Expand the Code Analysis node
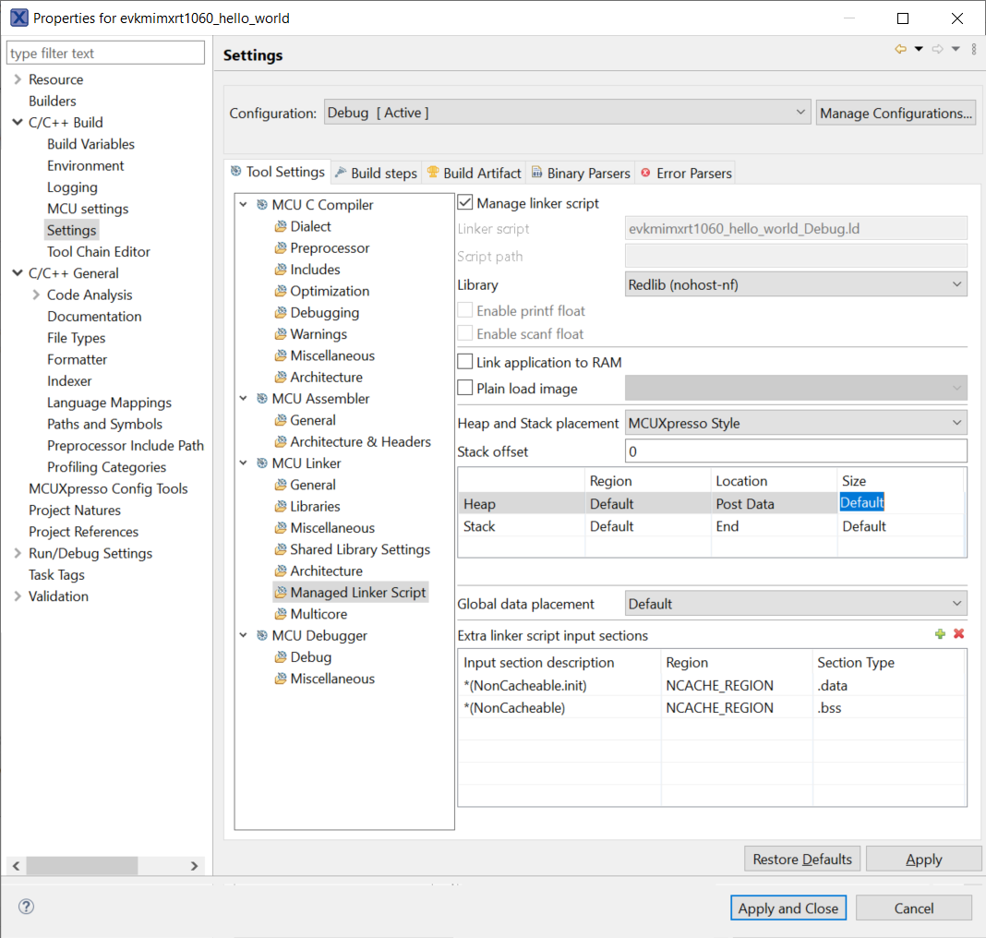Viewport: 986px width, 938px height. (x=36, y=295)
